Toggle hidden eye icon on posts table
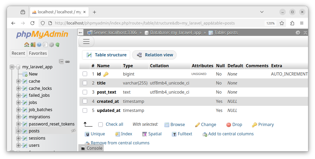 73,131
